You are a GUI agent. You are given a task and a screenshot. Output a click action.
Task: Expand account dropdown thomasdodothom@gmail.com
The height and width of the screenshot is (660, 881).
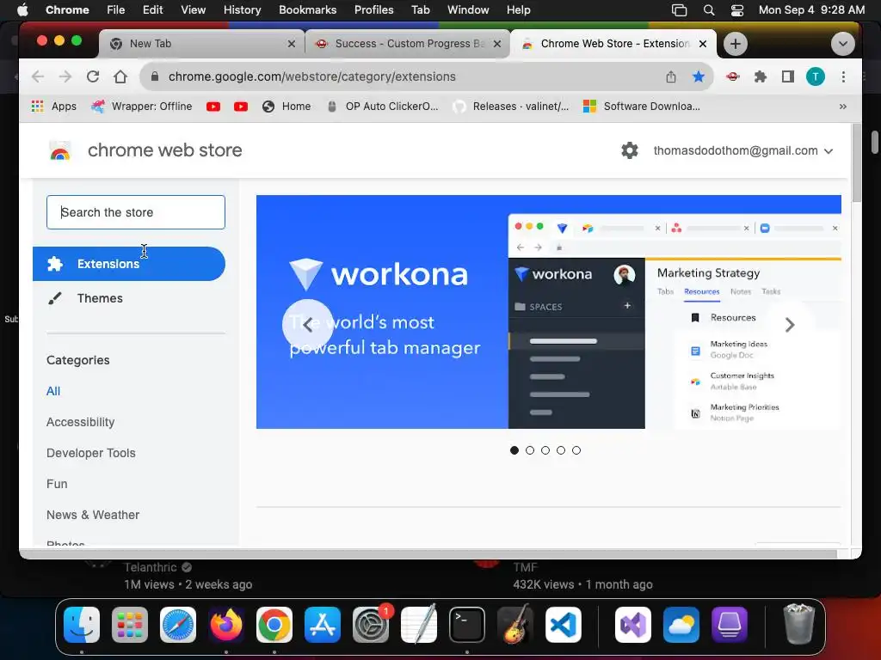click(x=742, y=150)
